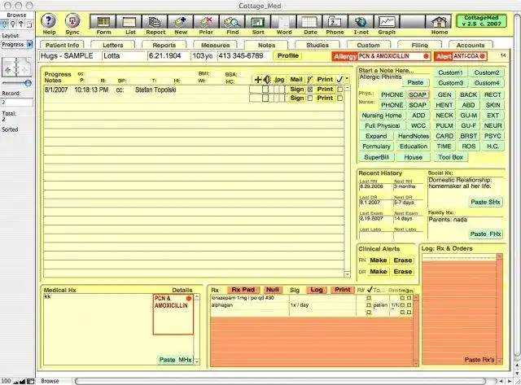521x385 pixels.
Task: Switch to the Reports tab
Action: [164, 45]
